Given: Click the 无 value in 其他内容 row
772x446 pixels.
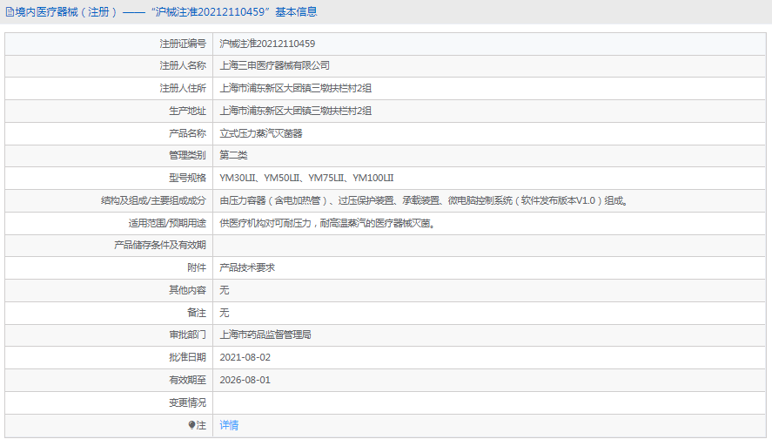Looking at the screenshot, I should click(225, 290).
